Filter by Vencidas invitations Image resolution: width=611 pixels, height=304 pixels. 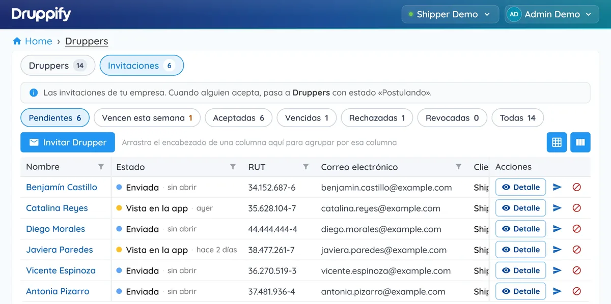[307, 118]
